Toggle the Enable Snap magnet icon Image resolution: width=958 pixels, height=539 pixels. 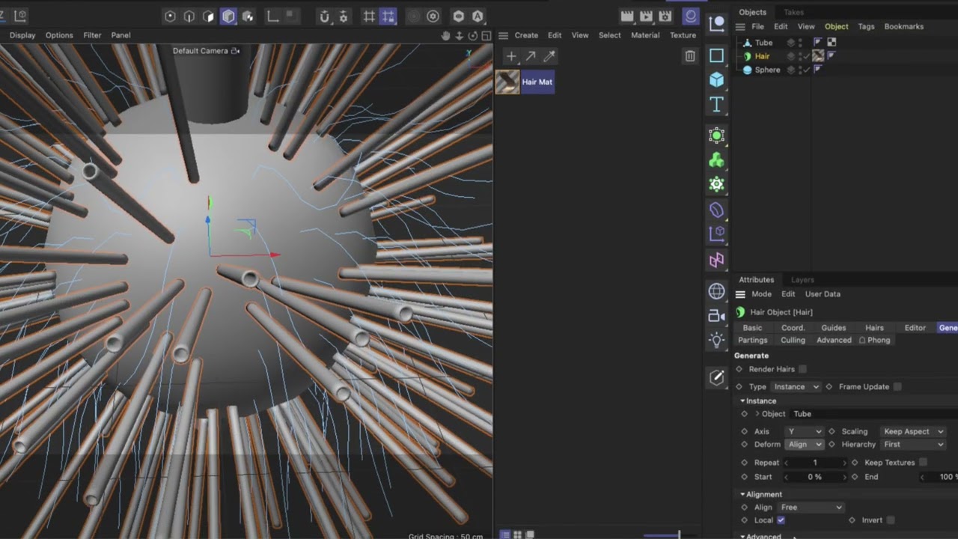pos(324,16)
